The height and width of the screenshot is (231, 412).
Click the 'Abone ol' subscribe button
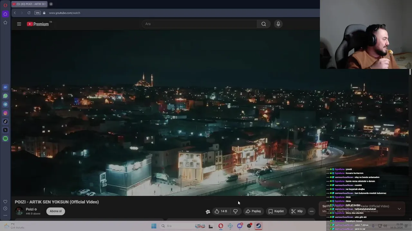pyautogui.click(x=56, y=211)
